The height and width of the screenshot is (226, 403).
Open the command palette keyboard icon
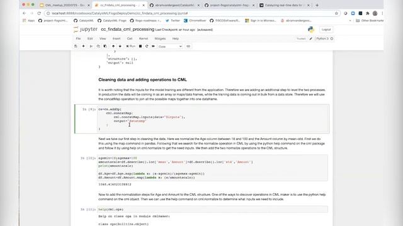click(188, 46)
